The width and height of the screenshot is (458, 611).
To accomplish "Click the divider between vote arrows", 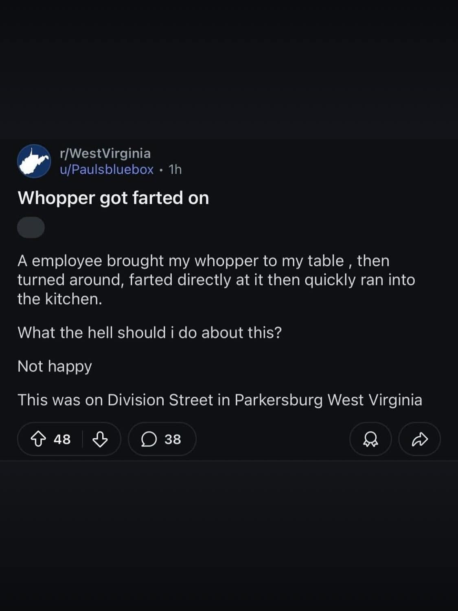I will pyautogui.click(x=83, y=439).
